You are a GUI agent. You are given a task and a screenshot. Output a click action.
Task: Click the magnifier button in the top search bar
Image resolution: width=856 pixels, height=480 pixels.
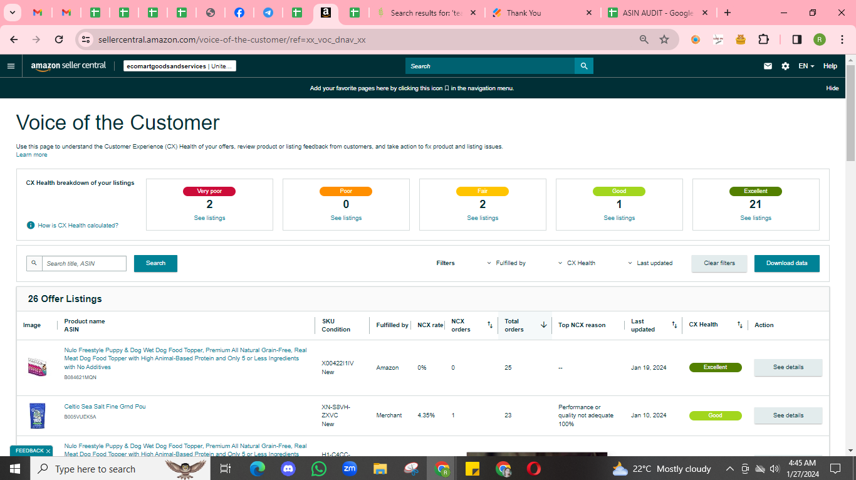click(584, 66)
